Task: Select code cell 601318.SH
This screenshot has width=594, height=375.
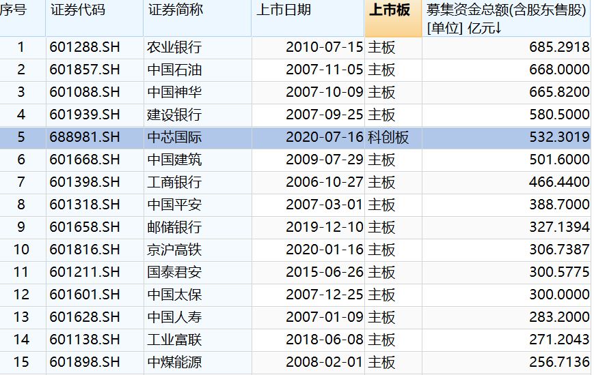Action: (95, 205)
